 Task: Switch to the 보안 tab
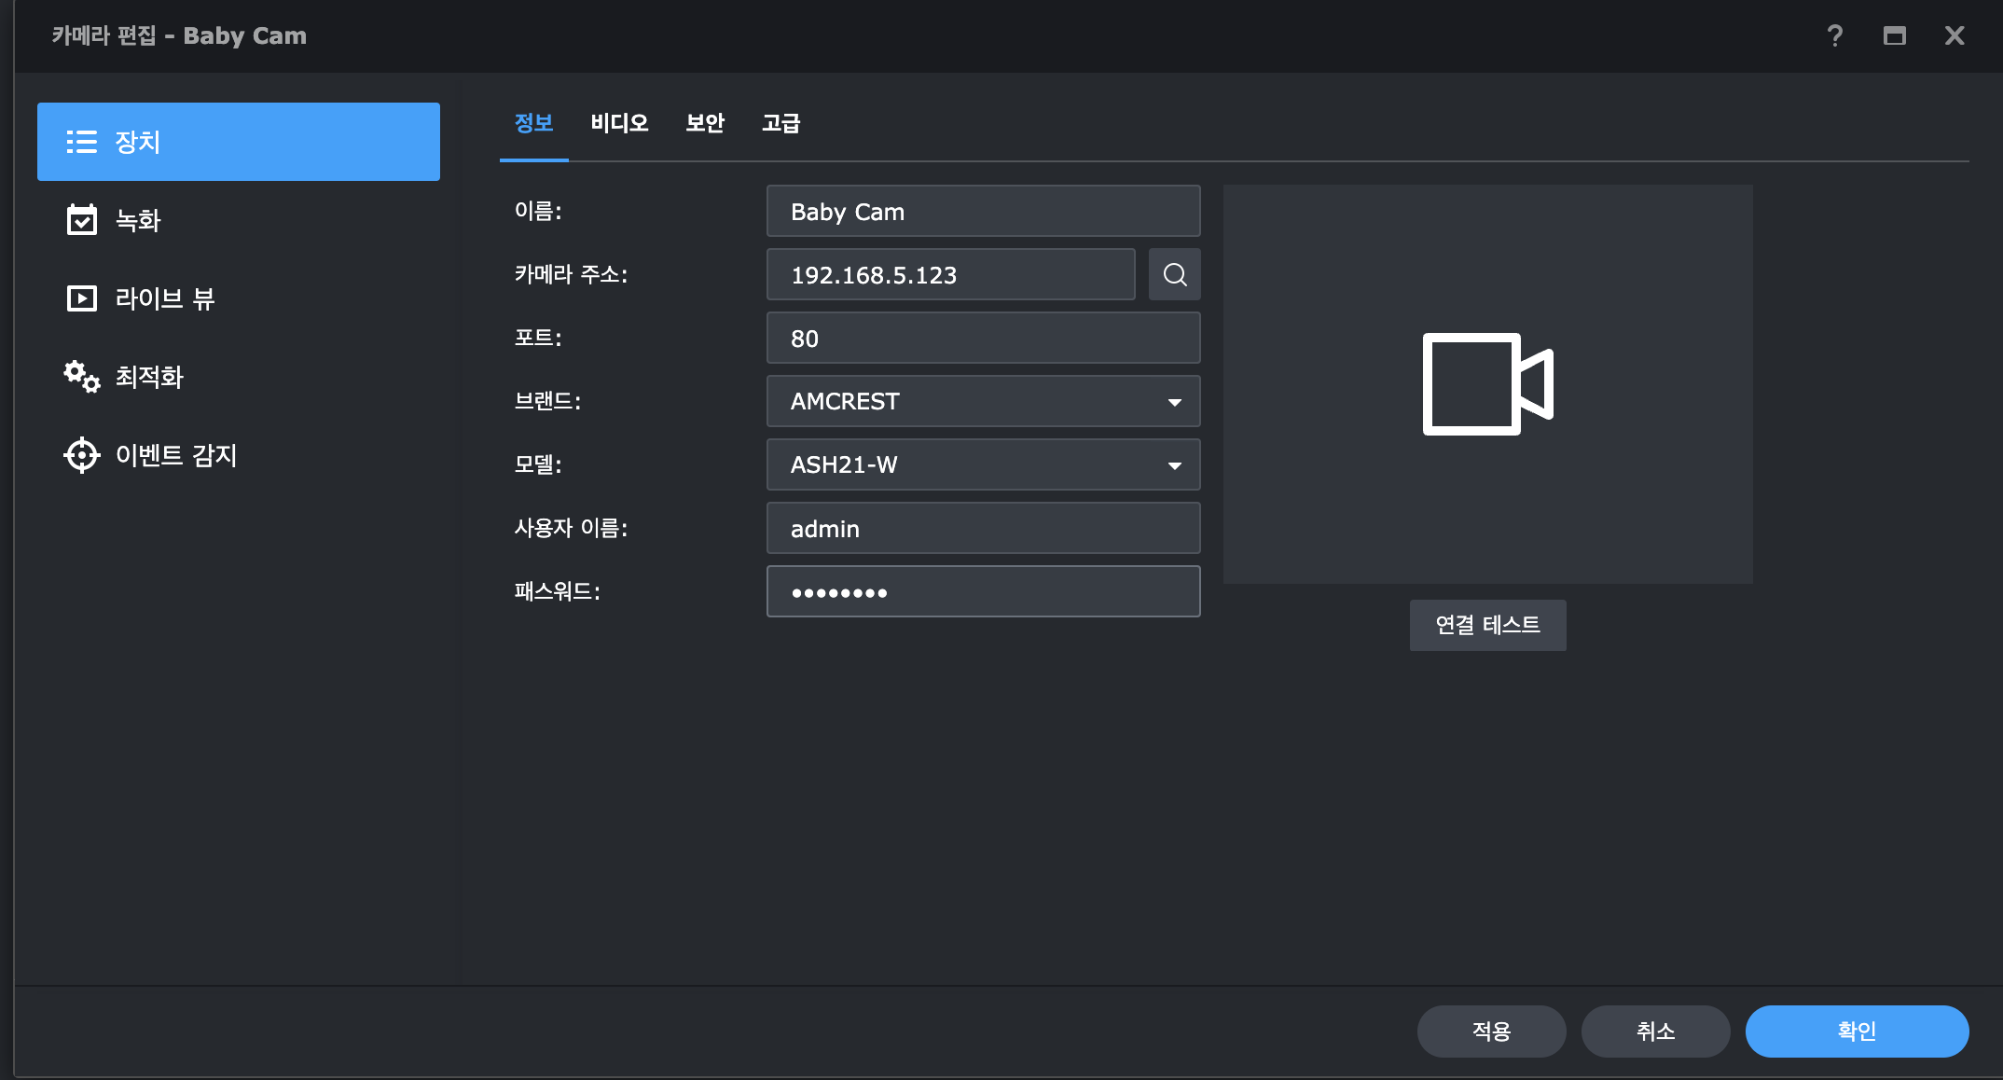[x=705, y=123]
